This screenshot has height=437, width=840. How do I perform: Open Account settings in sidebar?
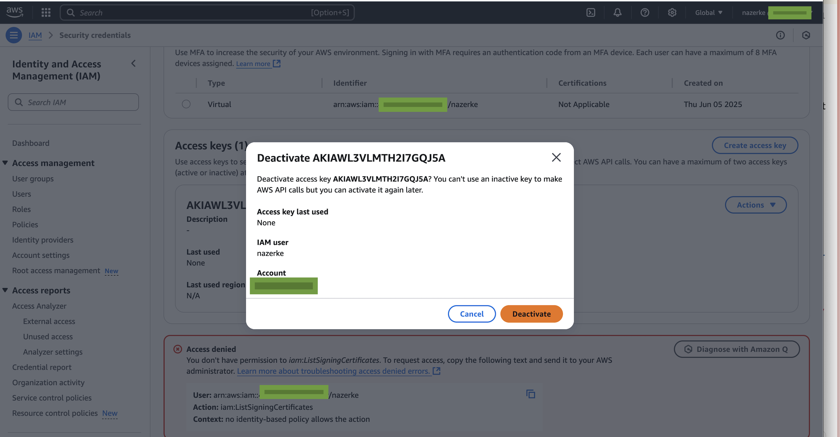tap(41, 255)
